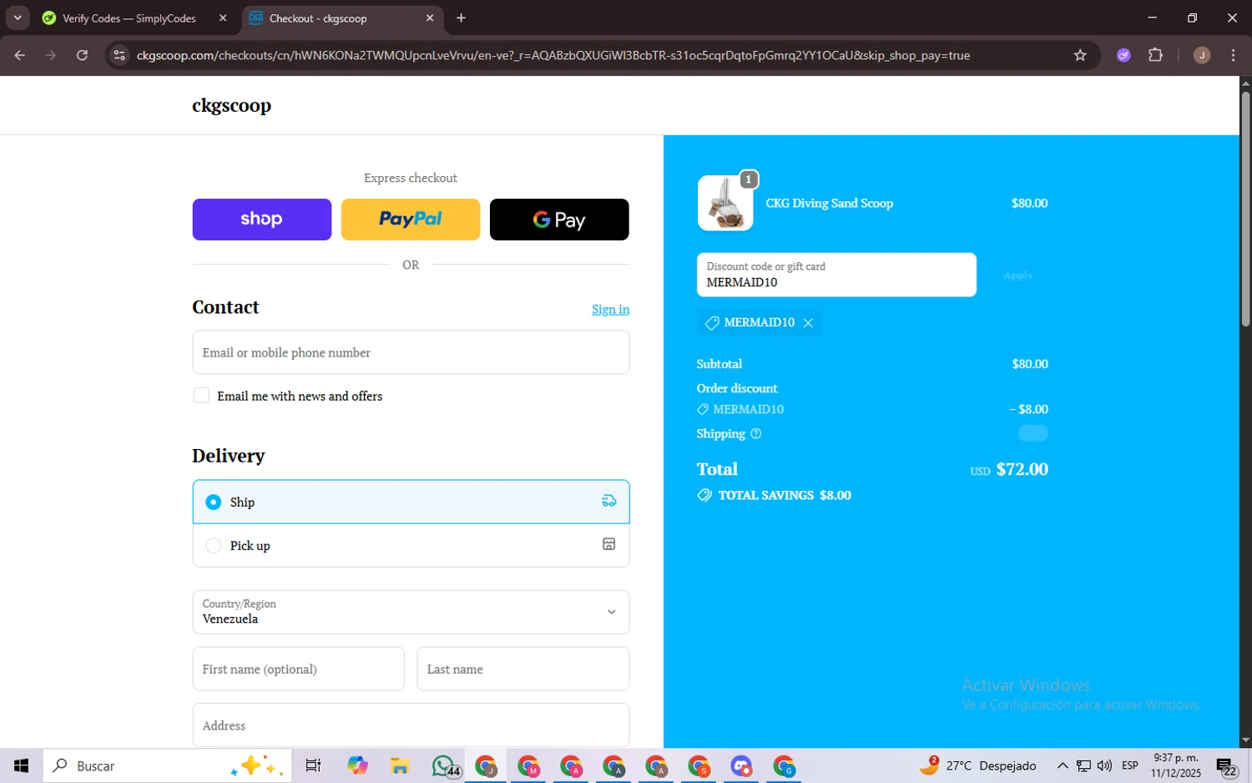Click the shipping truck icon
This screenshot has width=1252, height=783.
coord(609,501)
